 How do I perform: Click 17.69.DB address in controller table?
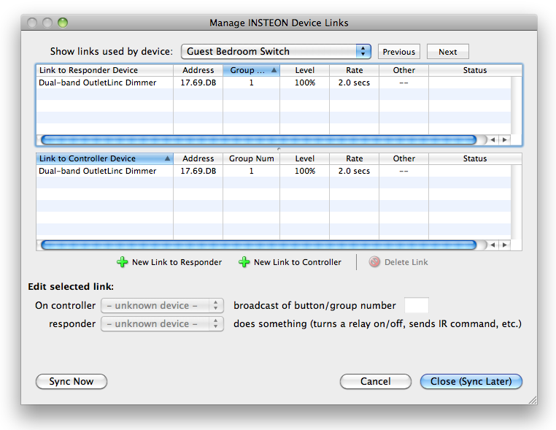(x=198, y=171)
